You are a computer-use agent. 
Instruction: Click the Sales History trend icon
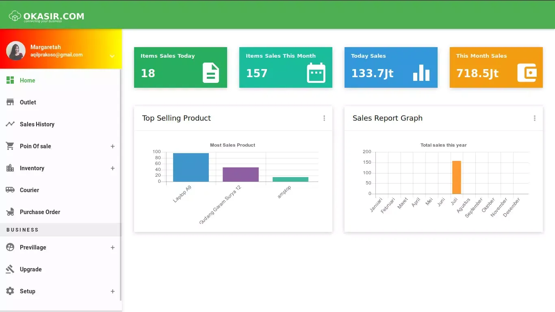[10, 124]
